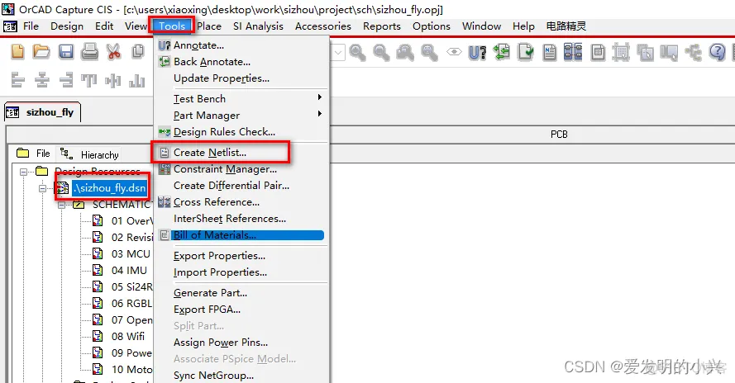Image resolution: width=735 pixels, height=383 pixels.
Task: Open the Part Manager submenu
Action: [241, 116]
